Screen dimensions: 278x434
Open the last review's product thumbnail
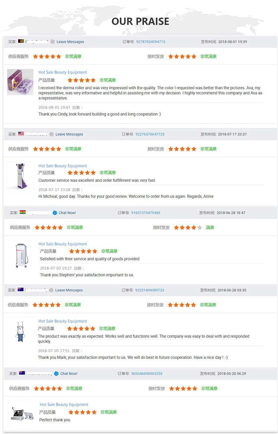pos(20,411)
